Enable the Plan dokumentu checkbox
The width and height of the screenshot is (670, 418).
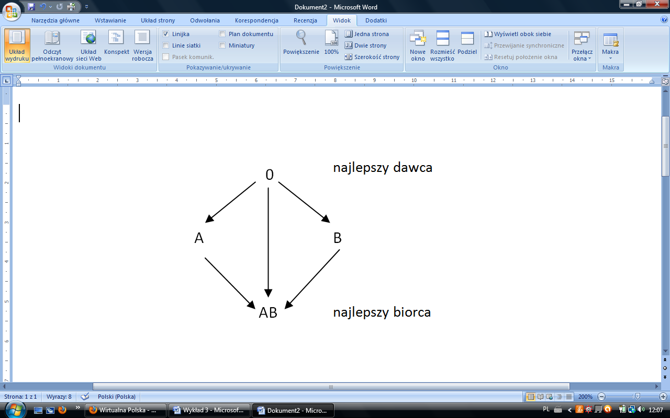tap(222, 34)
